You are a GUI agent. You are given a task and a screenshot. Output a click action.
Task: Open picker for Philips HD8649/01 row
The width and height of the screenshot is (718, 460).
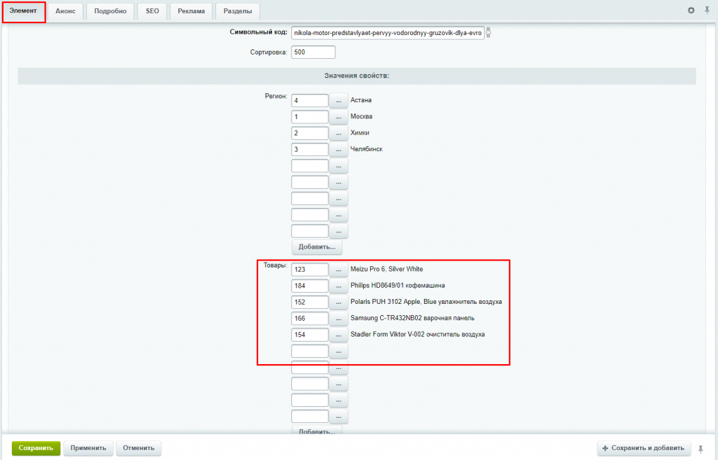click(339, 286)
